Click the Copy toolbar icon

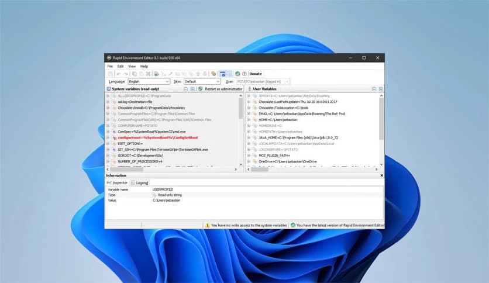click(135, 74)
